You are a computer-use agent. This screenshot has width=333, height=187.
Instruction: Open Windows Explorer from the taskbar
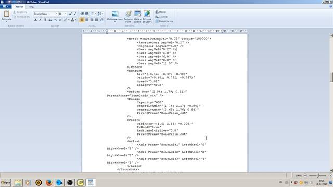[18, 182]
